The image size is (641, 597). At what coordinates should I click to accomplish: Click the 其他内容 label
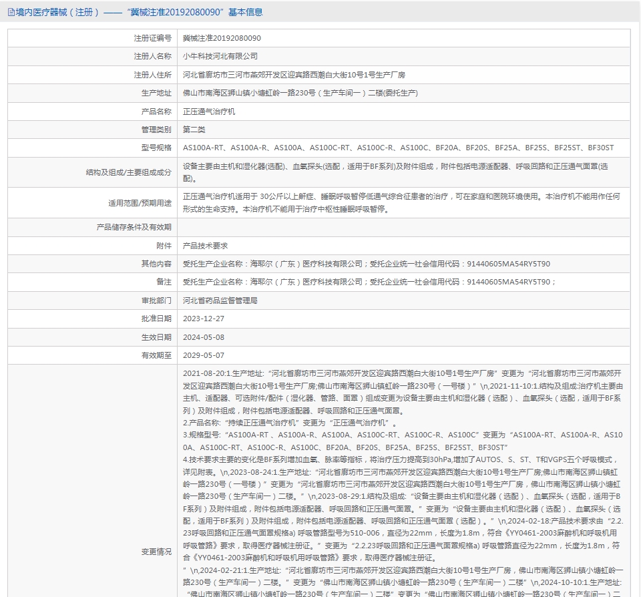click(x=156, y=264)
